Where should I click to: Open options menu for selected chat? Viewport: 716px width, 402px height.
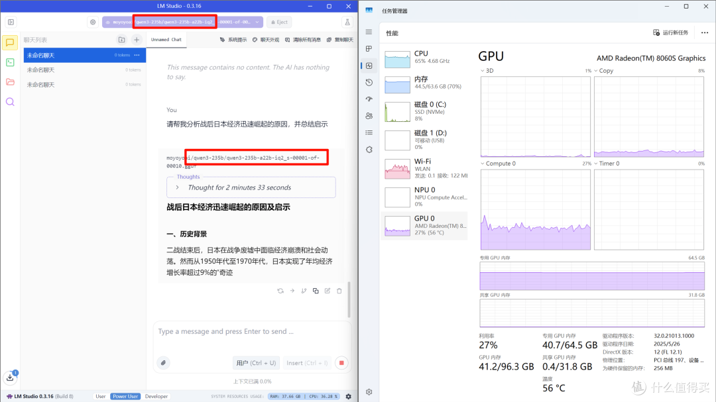click(137, 55)
